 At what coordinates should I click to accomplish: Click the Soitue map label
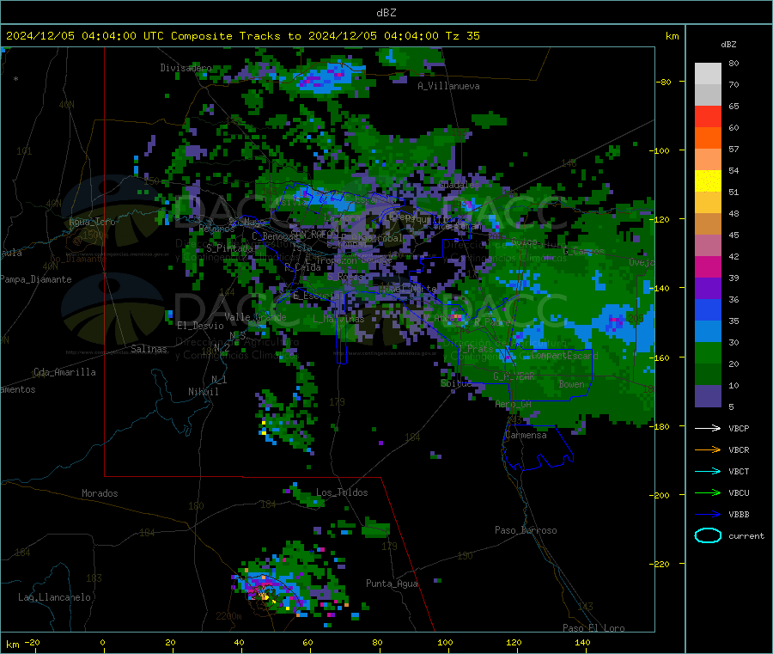(456, 383)
